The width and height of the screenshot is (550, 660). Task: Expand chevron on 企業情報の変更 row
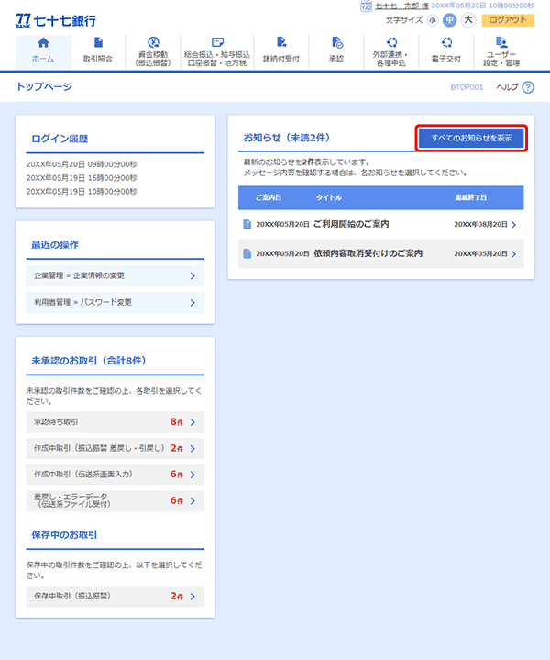192,275
